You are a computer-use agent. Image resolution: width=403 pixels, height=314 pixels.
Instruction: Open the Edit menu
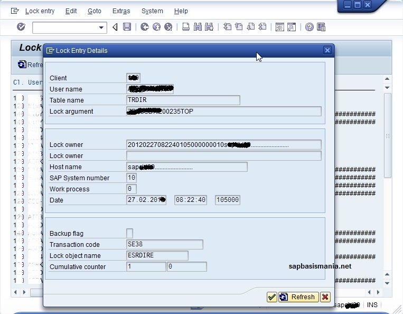coord(71,11)
